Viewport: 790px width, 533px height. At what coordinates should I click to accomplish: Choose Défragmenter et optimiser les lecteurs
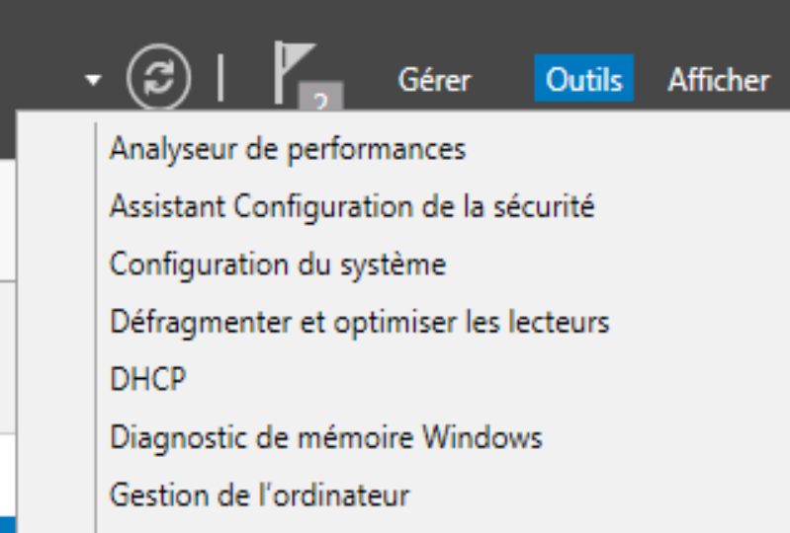coord(360,323)
